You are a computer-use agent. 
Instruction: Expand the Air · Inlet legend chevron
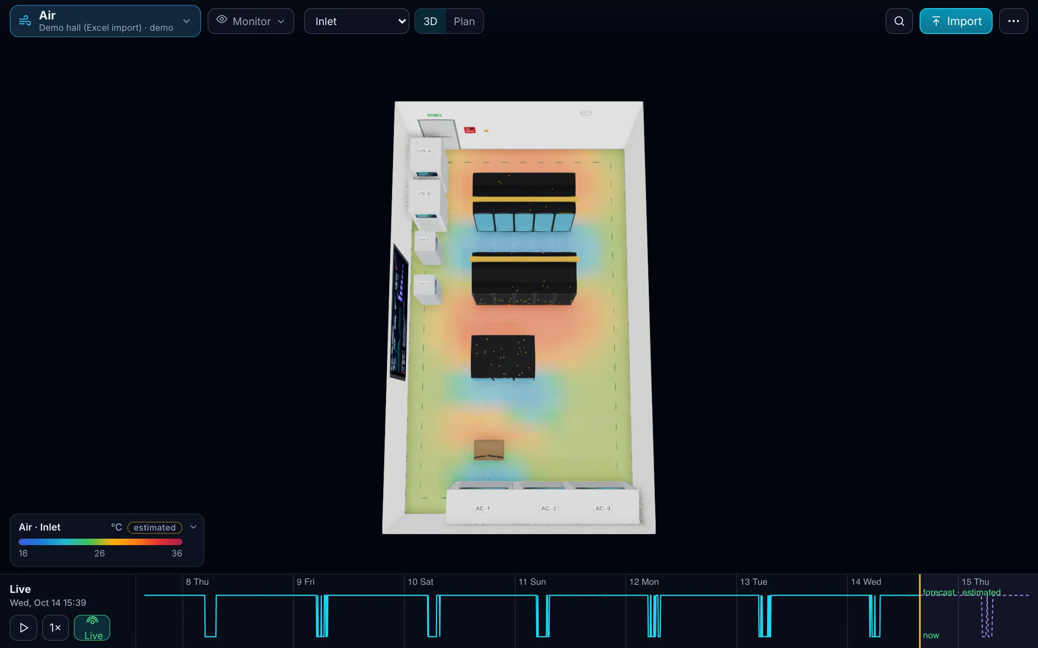pyautogui.click(x=193, y=527)
